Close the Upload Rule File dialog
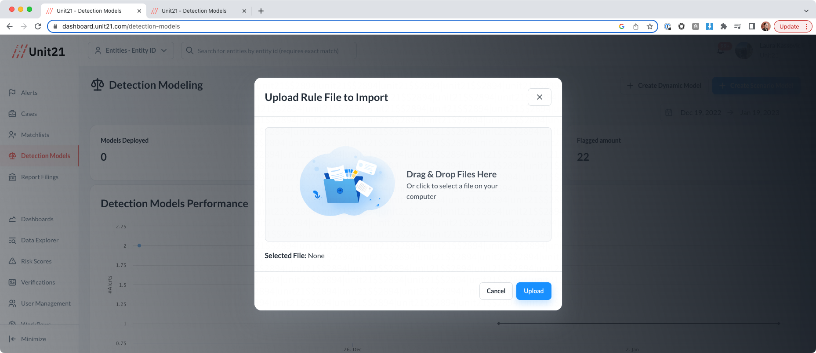This screenshot has width=816, height=353. [539, 97]
